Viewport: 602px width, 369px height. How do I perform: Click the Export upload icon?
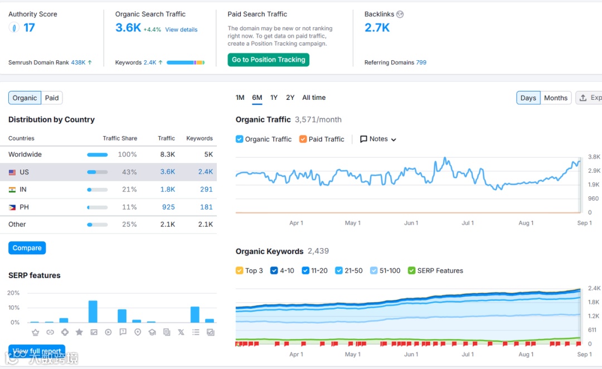tap(583, 98)
